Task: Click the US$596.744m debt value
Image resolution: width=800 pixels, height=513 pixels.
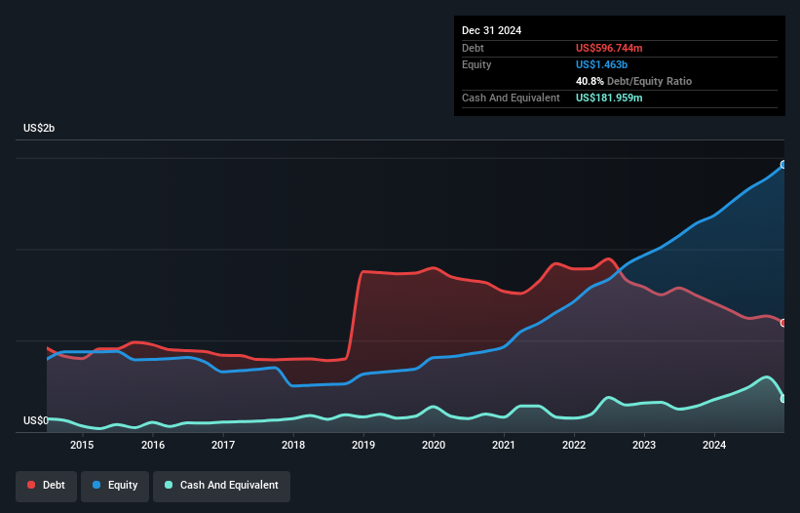Action: (x=609, y=48)
